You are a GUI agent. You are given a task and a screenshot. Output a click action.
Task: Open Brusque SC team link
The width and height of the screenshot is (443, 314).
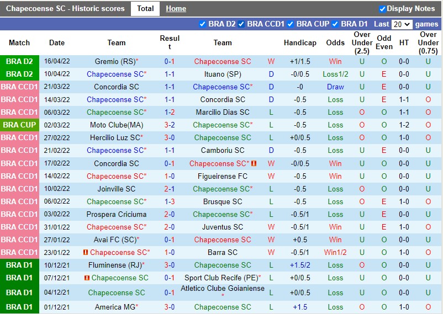223,201
